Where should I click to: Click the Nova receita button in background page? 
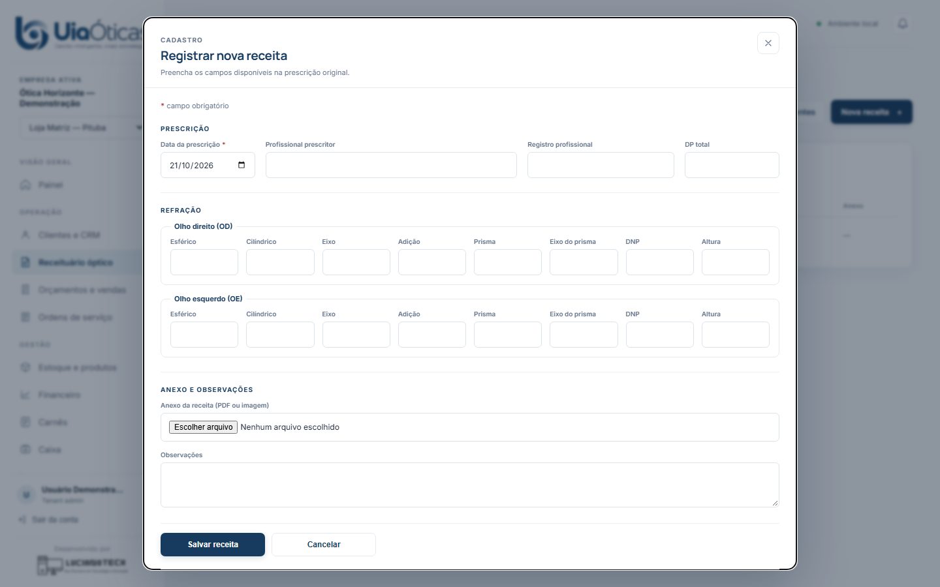click(x=871, y=112)
